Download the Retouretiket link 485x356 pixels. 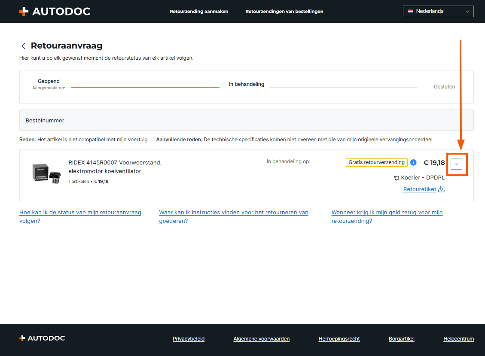click(x=419, y=189)
